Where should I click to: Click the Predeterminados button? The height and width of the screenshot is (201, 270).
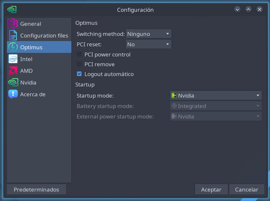37,190
